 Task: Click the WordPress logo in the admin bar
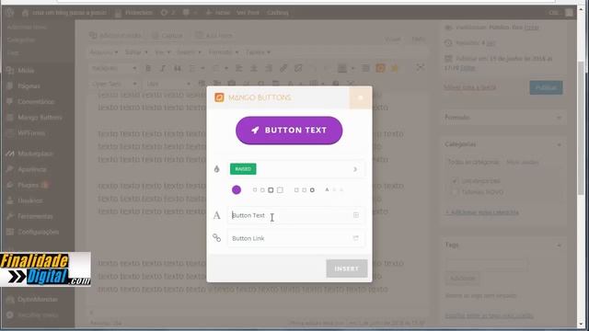10,12
